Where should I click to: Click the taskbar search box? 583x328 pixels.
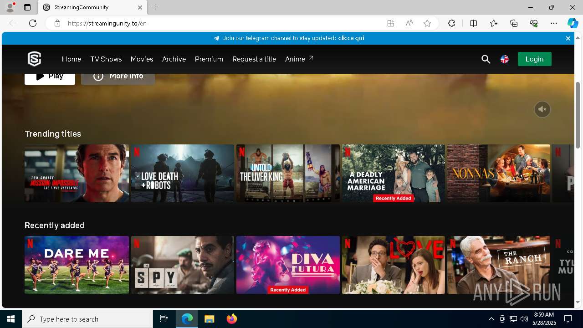pyautogui.click(x=87, y=319)
